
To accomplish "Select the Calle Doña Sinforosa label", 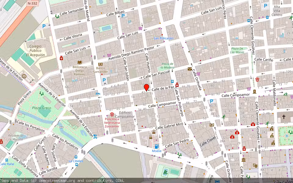I will pyautogui.click(x=25, y=167).
